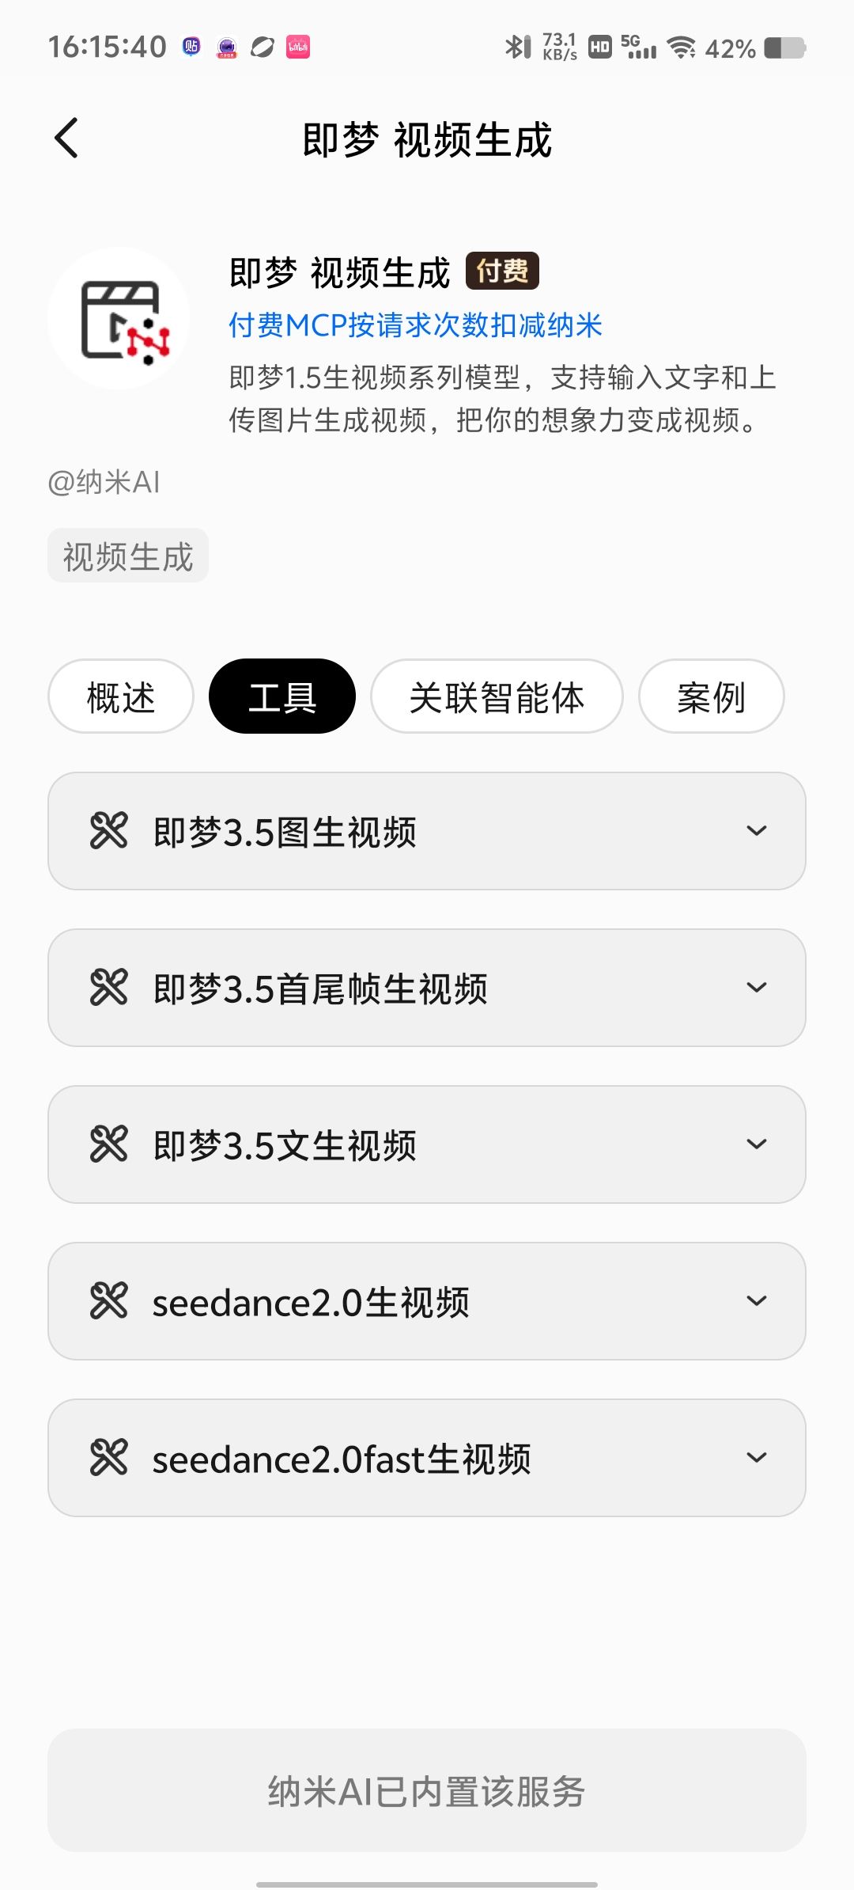Tap the tool icon beside seedance2.0生视频
854x1890 pixels.
(x=108, y=1300)
